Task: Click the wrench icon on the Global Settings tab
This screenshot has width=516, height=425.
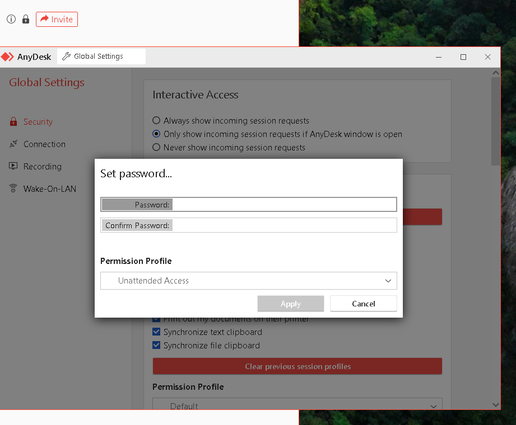Action: tap(67, 56)
